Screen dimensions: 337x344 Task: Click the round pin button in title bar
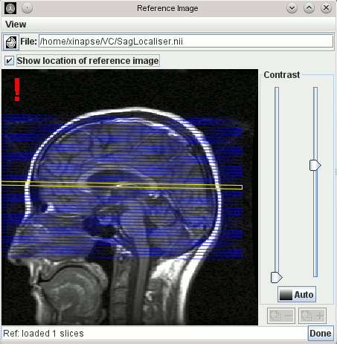pyautogui.click(x=27, y=8)
